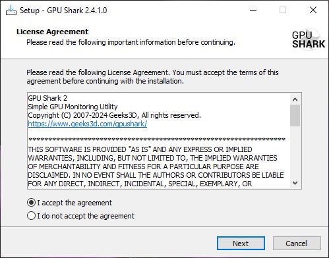This screenshot has width=329, height=258.
Task: Cancel the GPU Shark installation
Action: point(297,244)
